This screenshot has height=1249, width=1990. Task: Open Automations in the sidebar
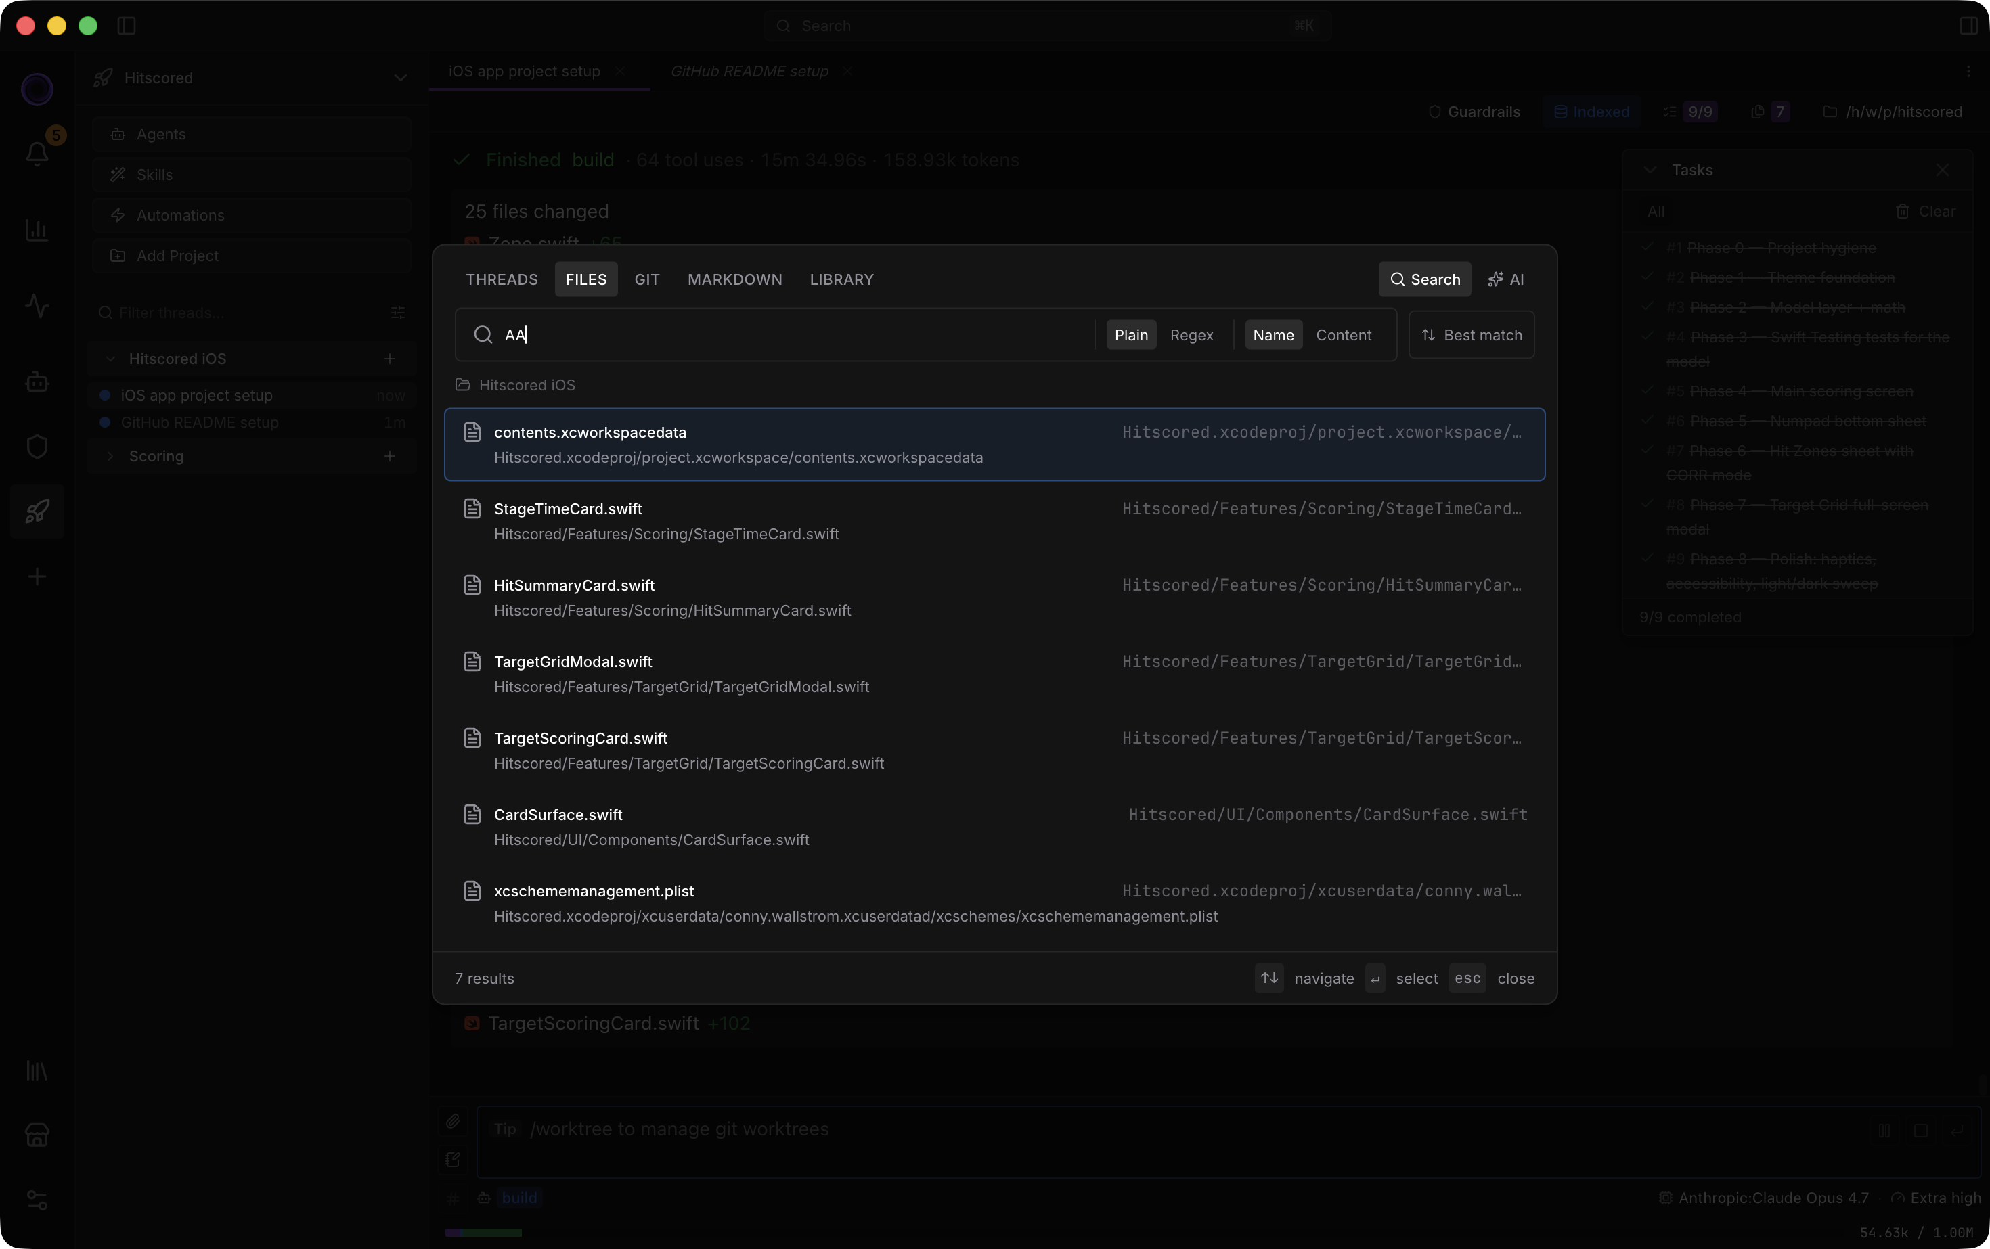(252, 214)
